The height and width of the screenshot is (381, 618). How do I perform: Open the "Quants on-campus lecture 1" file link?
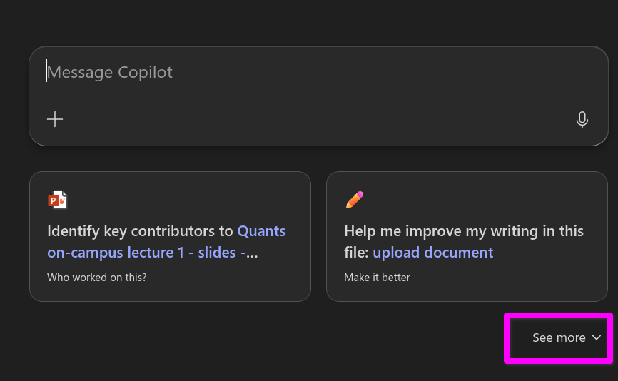pyautogui.click(x=261, y=231)
